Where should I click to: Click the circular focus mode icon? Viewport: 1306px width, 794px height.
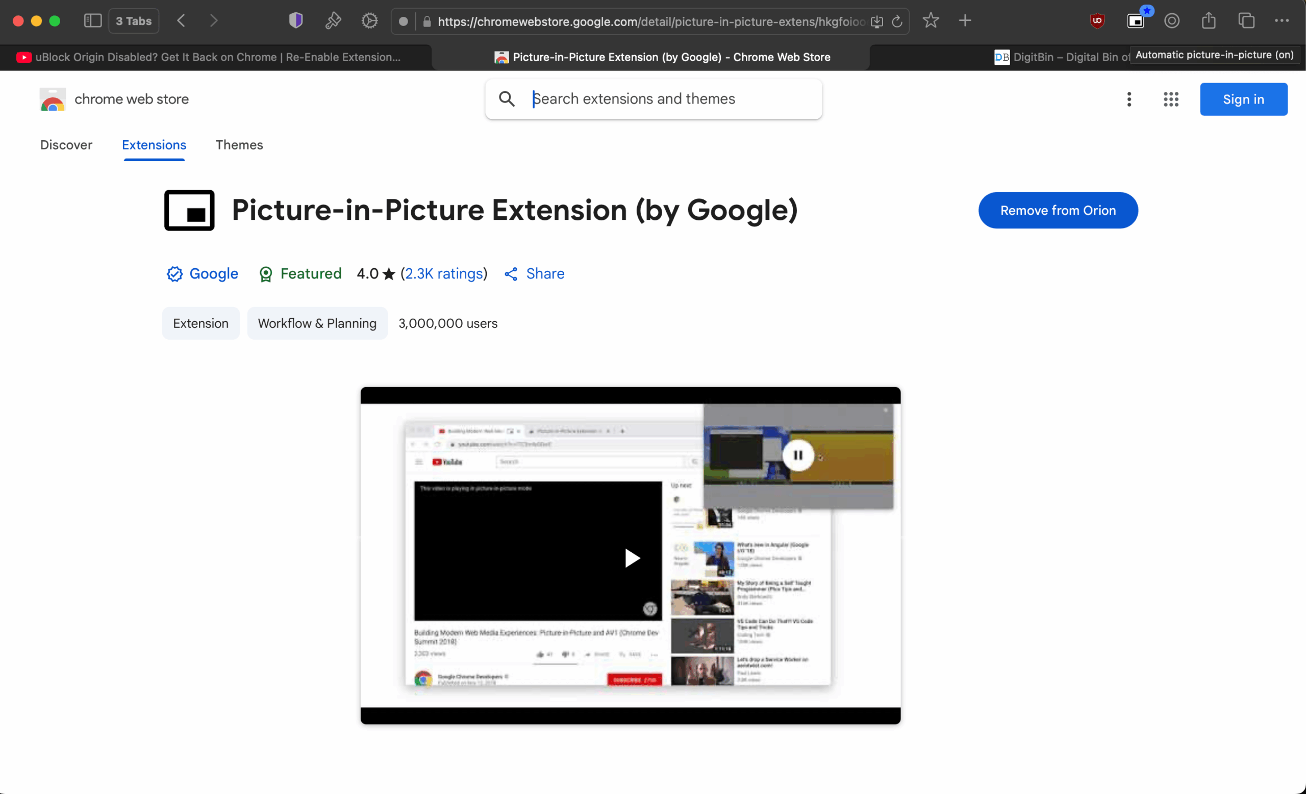1172,21
